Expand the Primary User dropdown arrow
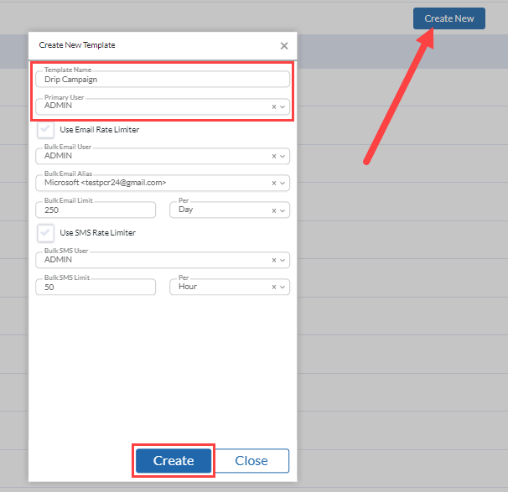The image size is (508, 492). pyautogui.click(x=283, y=107)
